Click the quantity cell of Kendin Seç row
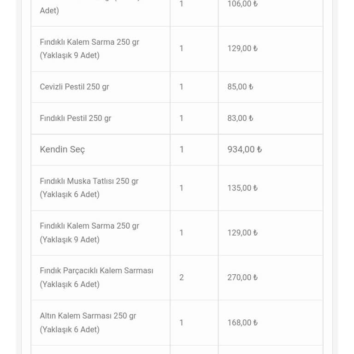The width and height of the screenshot is (354, 354). (182, 149)
